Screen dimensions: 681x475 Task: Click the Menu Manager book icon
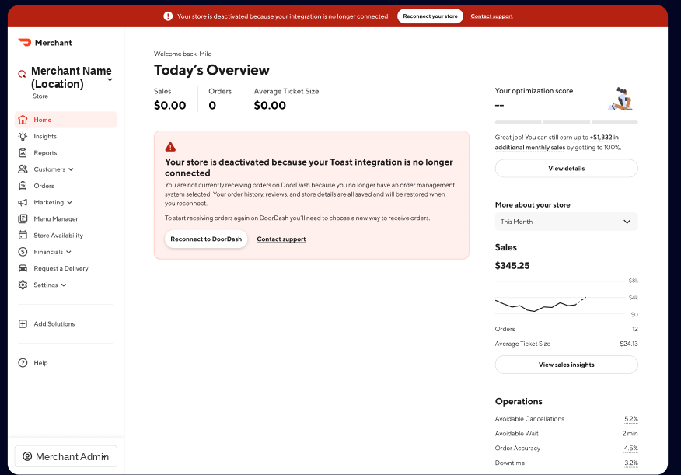23,218
